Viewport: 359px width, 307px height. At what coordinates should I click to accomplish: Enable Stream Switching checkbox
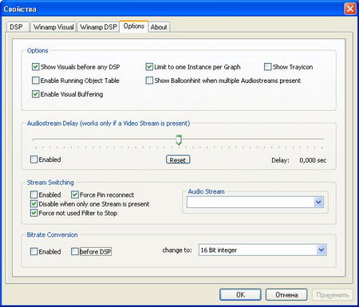[x=34, y=195]
